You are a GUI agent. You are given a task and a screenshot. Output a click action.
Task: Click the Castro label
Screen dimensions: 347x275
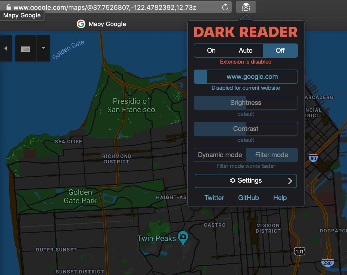pos(215,225)
